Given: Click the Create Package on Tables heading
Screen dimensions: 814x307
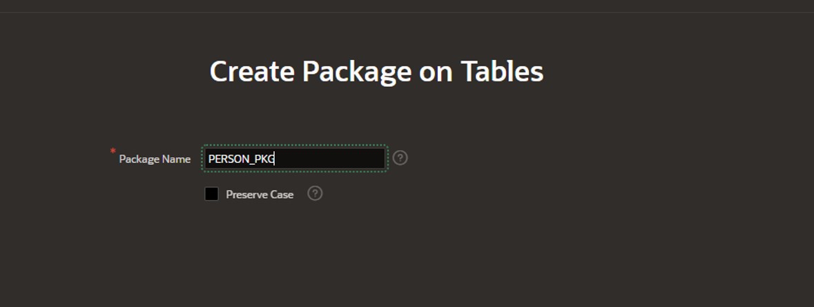Looking at the screenshot, I should pyautogui.click(x=376, y=72).
